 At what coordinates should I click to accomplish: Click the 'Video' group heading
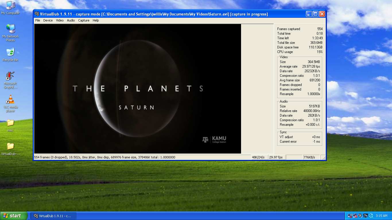pos(284,57)
